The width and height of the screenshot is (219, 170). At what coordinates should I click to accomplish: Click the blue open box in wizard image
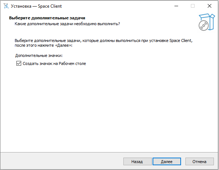click(x=209, y=21)
